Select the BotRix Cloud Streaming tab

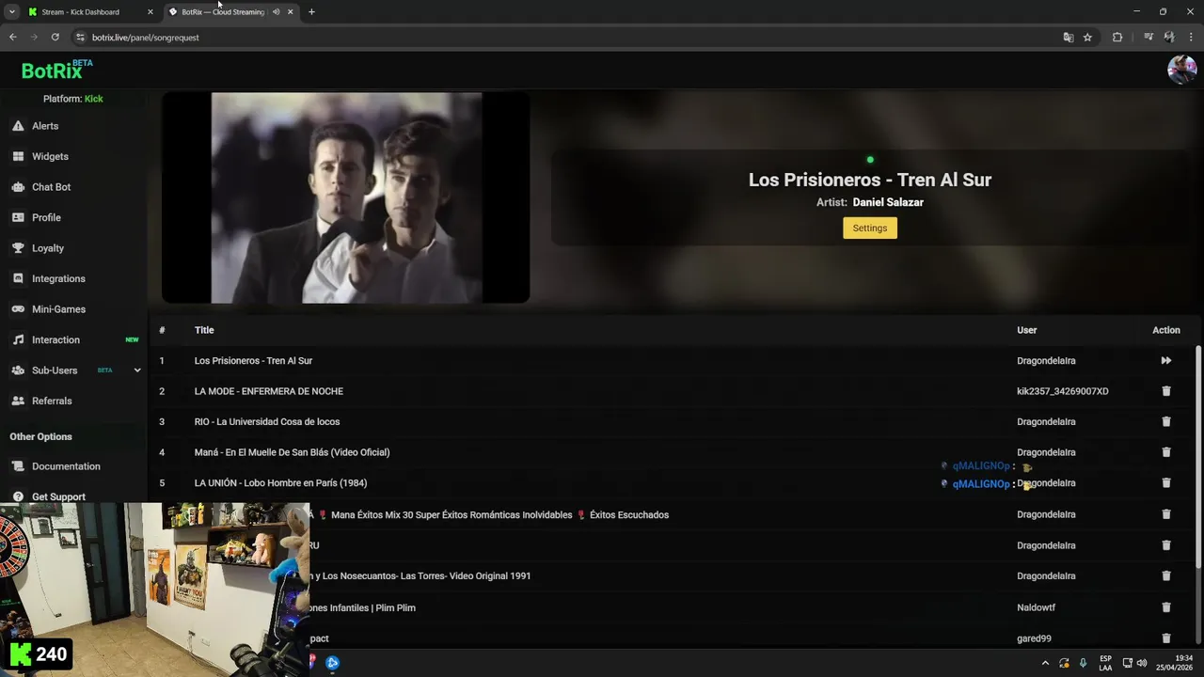coord(223,12)
